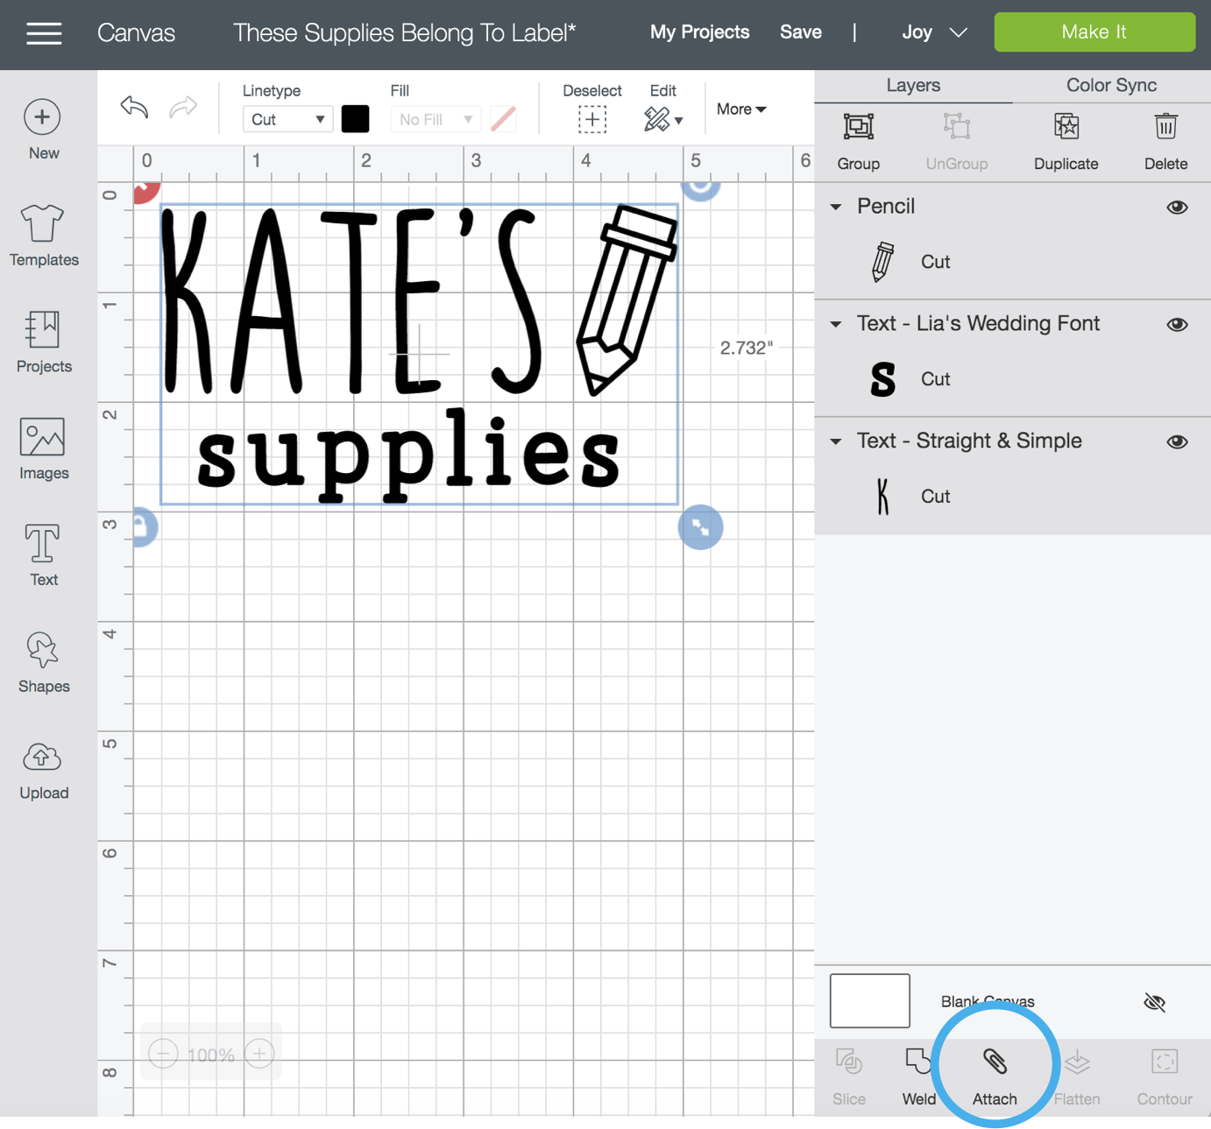The height and width of the screenshot is (1129, 1211).
Task: Undo the last action
Action: coord(134,107)
